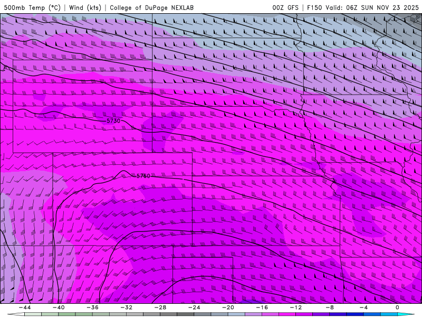Click the -40 colorbar tick label
The width and height of the screenshot is (422, 317).
click(x=59, y=307)
